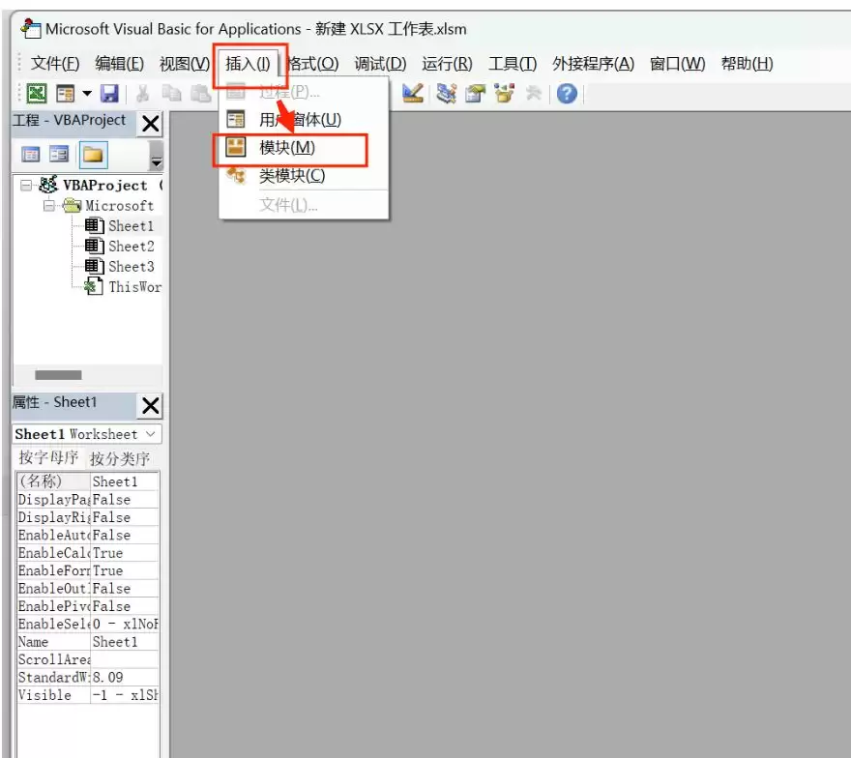Click the Cut scissors icon in toolbar
851x758 pixels.
pyautogui.click(x=143, y=94)
